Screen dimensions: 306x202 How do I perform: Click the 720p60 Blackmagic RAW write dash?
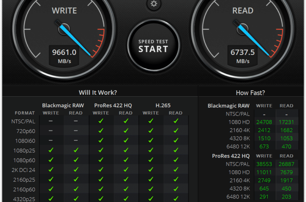tap(51, 130)
